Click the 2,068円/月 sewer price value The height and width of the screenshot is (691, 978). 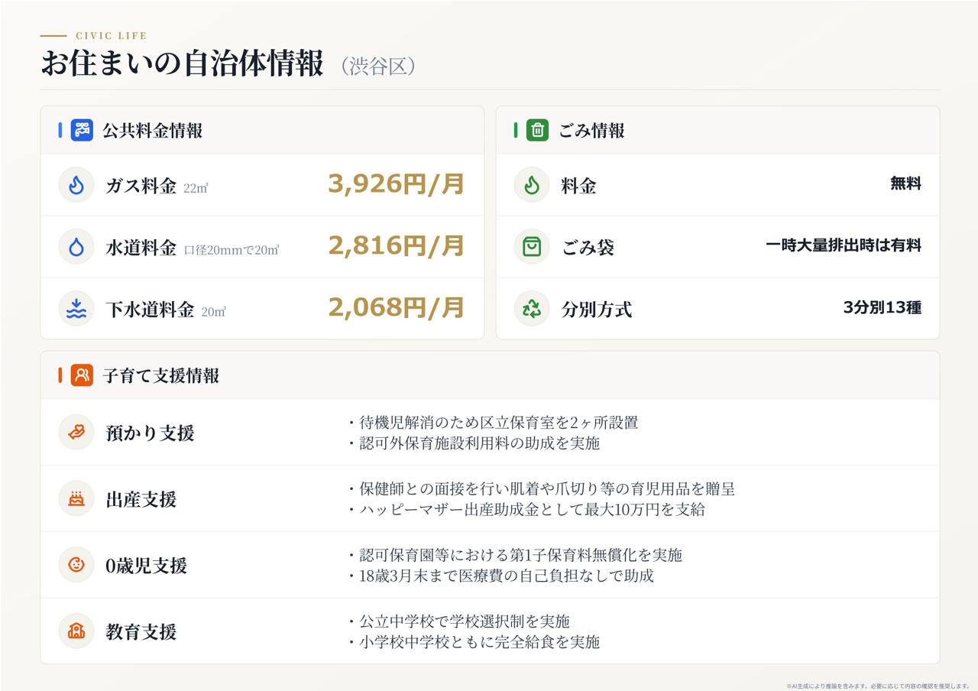tap(397, 307)
